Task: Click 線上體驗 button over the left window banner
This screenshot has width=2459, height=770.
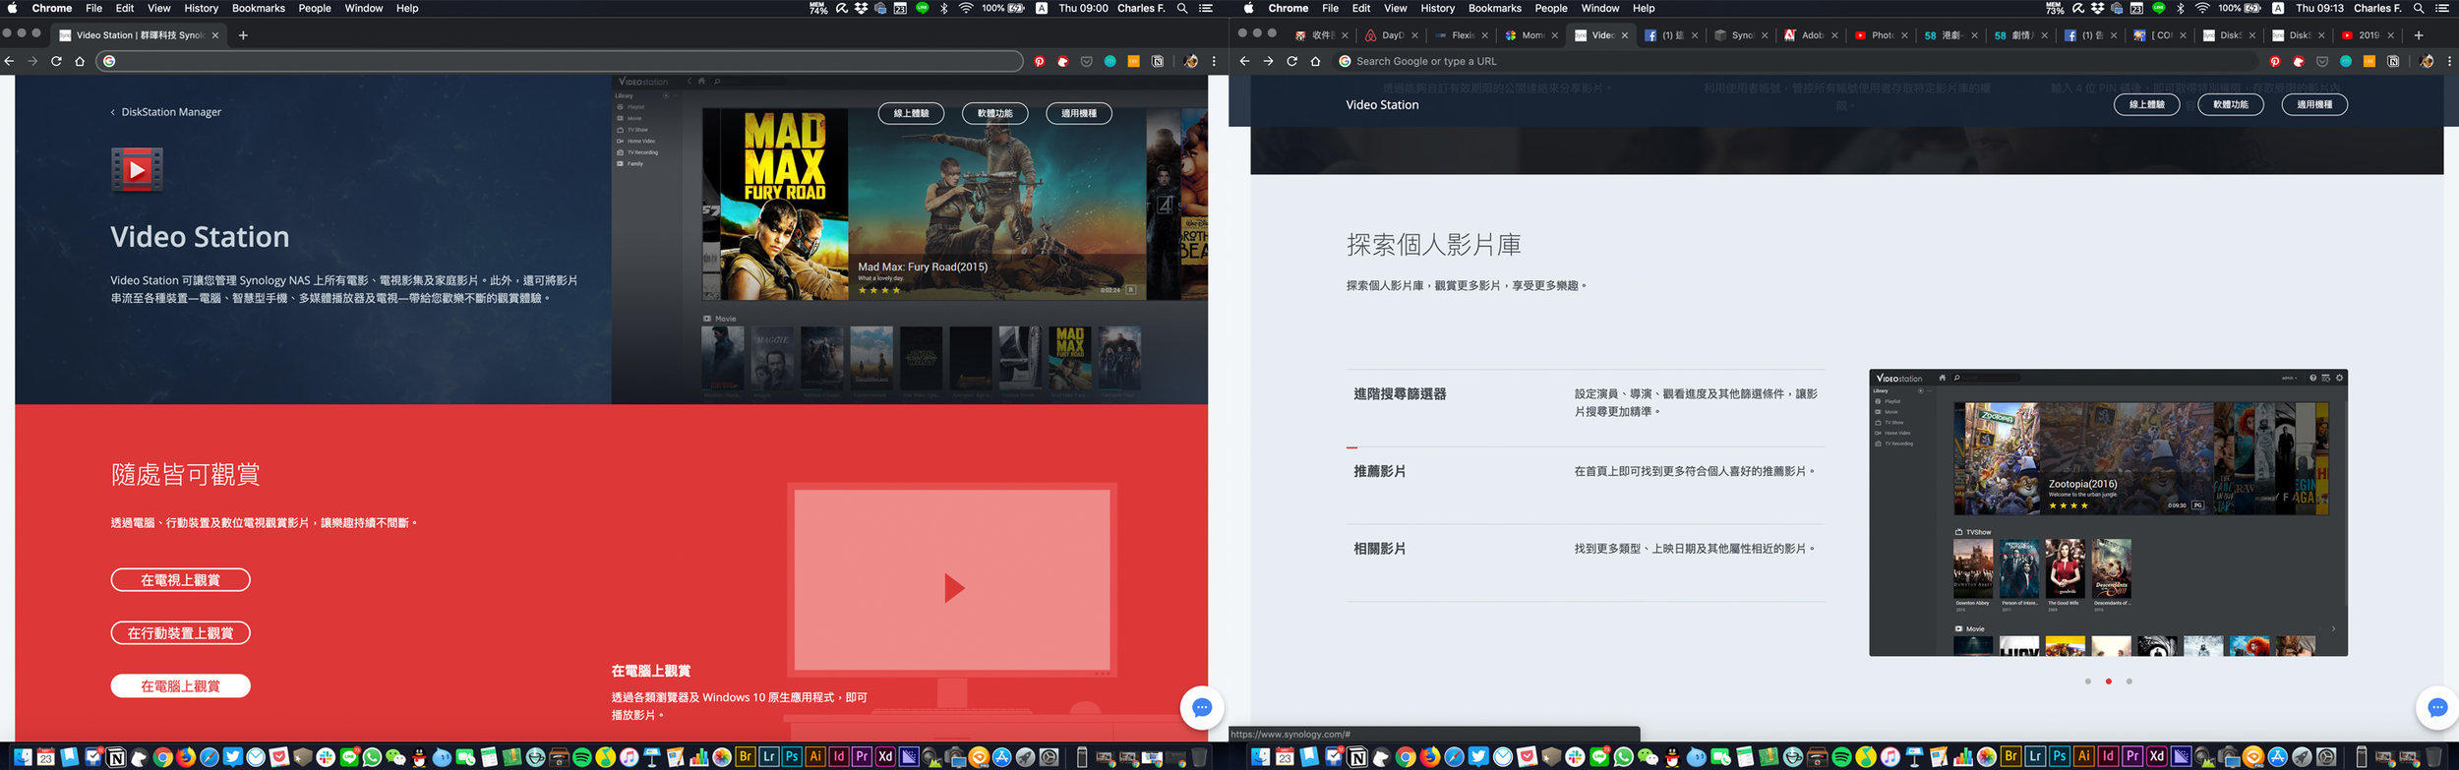Action: click(x=911, y=113)
